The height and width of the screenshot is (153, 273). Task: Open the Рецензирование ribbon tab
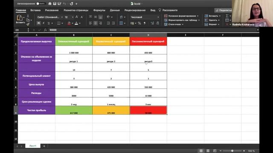(135, 10)
